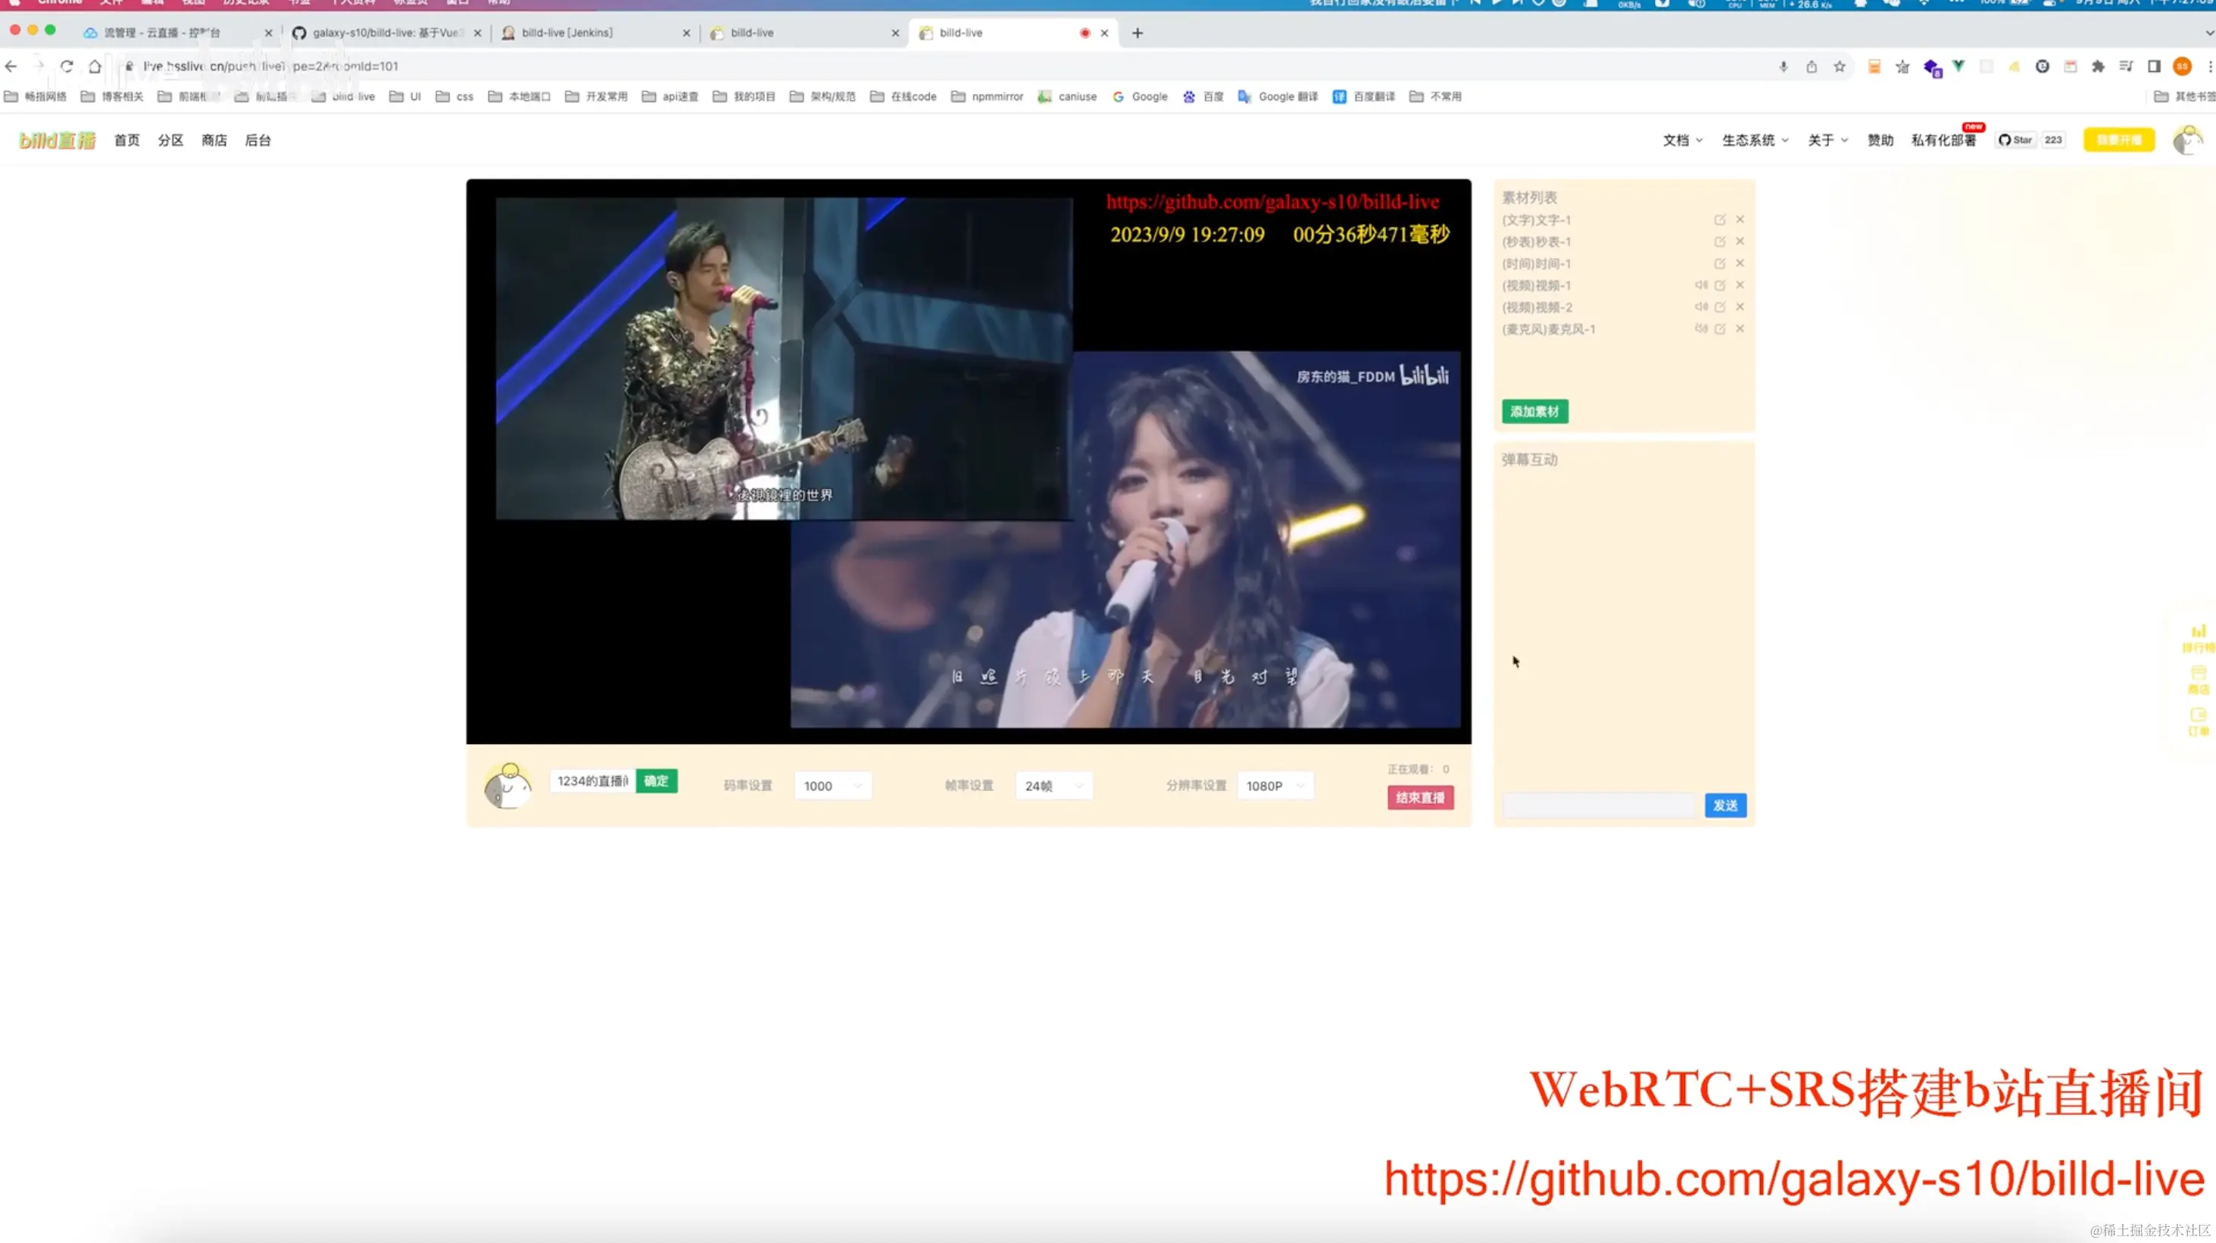Viewport: 2216px width, 1243px height.
Task: Open the 私有化部署 private deployment link
Action: (x=1943, y=140)
